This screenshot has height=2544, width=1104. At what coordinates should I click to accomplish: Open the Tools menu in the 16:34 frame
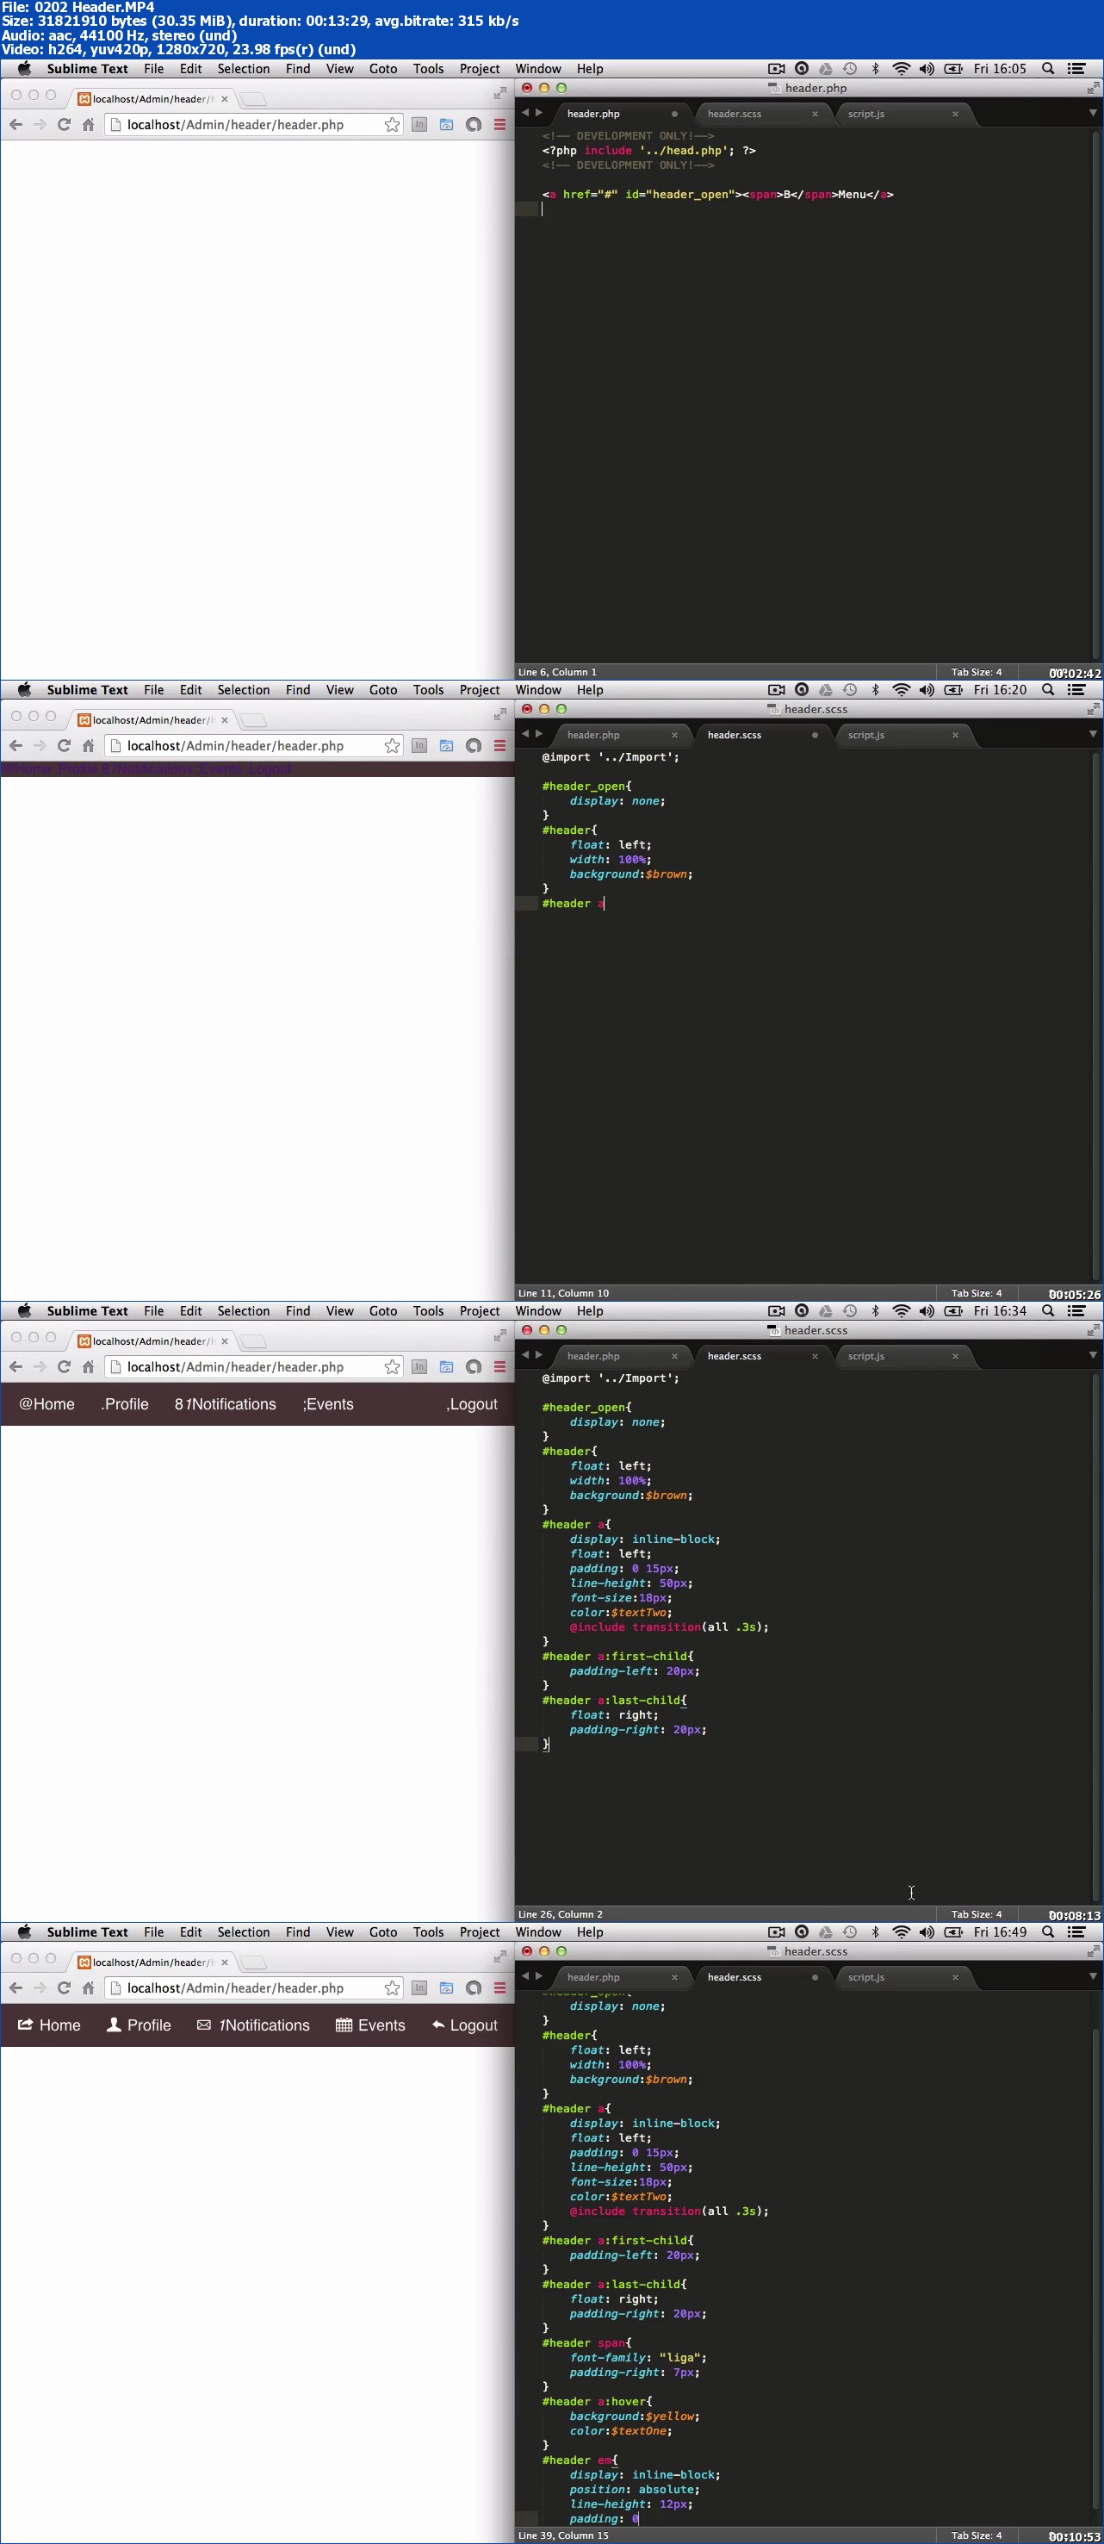coord(428,1311)
